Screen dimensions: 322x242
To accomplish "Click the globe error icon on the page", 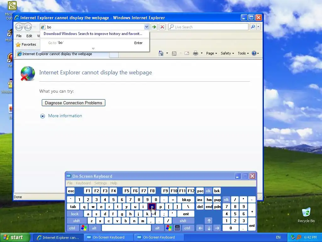I will pyautogui.click(x=28, y=73).
